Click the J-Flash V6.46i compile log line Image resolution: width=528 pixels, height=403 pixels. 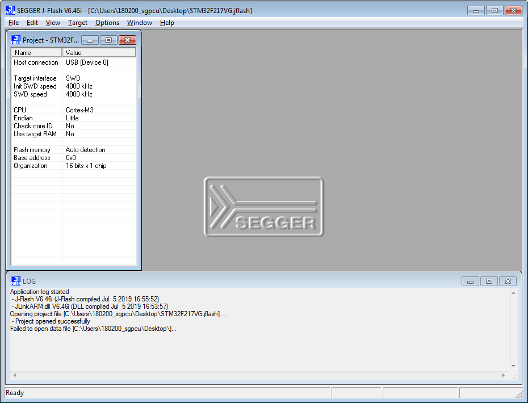click(x=85, y=299)
